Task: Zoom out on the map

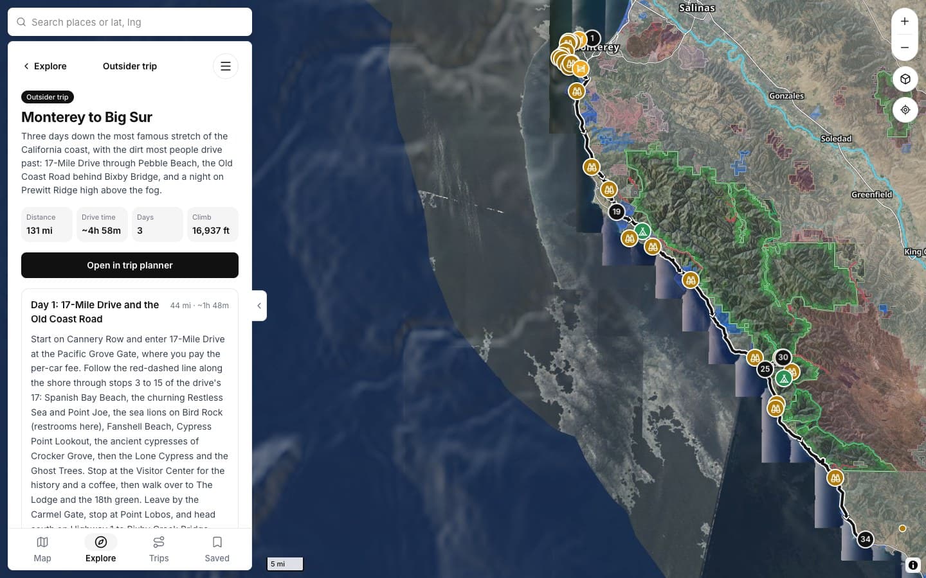Action: click(x=905, y=48)
